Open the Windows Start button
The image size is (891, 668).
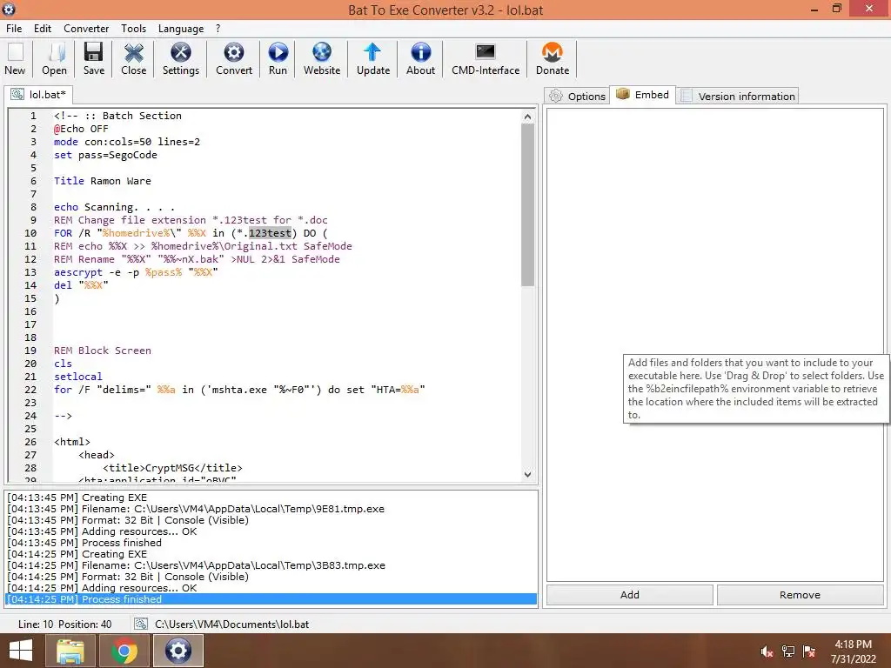(x=21, y=651)
